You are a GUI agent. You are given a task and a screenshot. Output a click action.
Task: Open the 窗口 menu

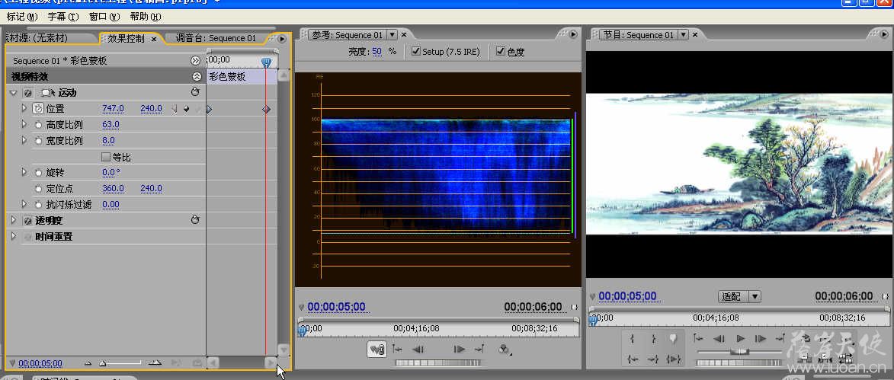pyautogui.click(x=104, y=17)
